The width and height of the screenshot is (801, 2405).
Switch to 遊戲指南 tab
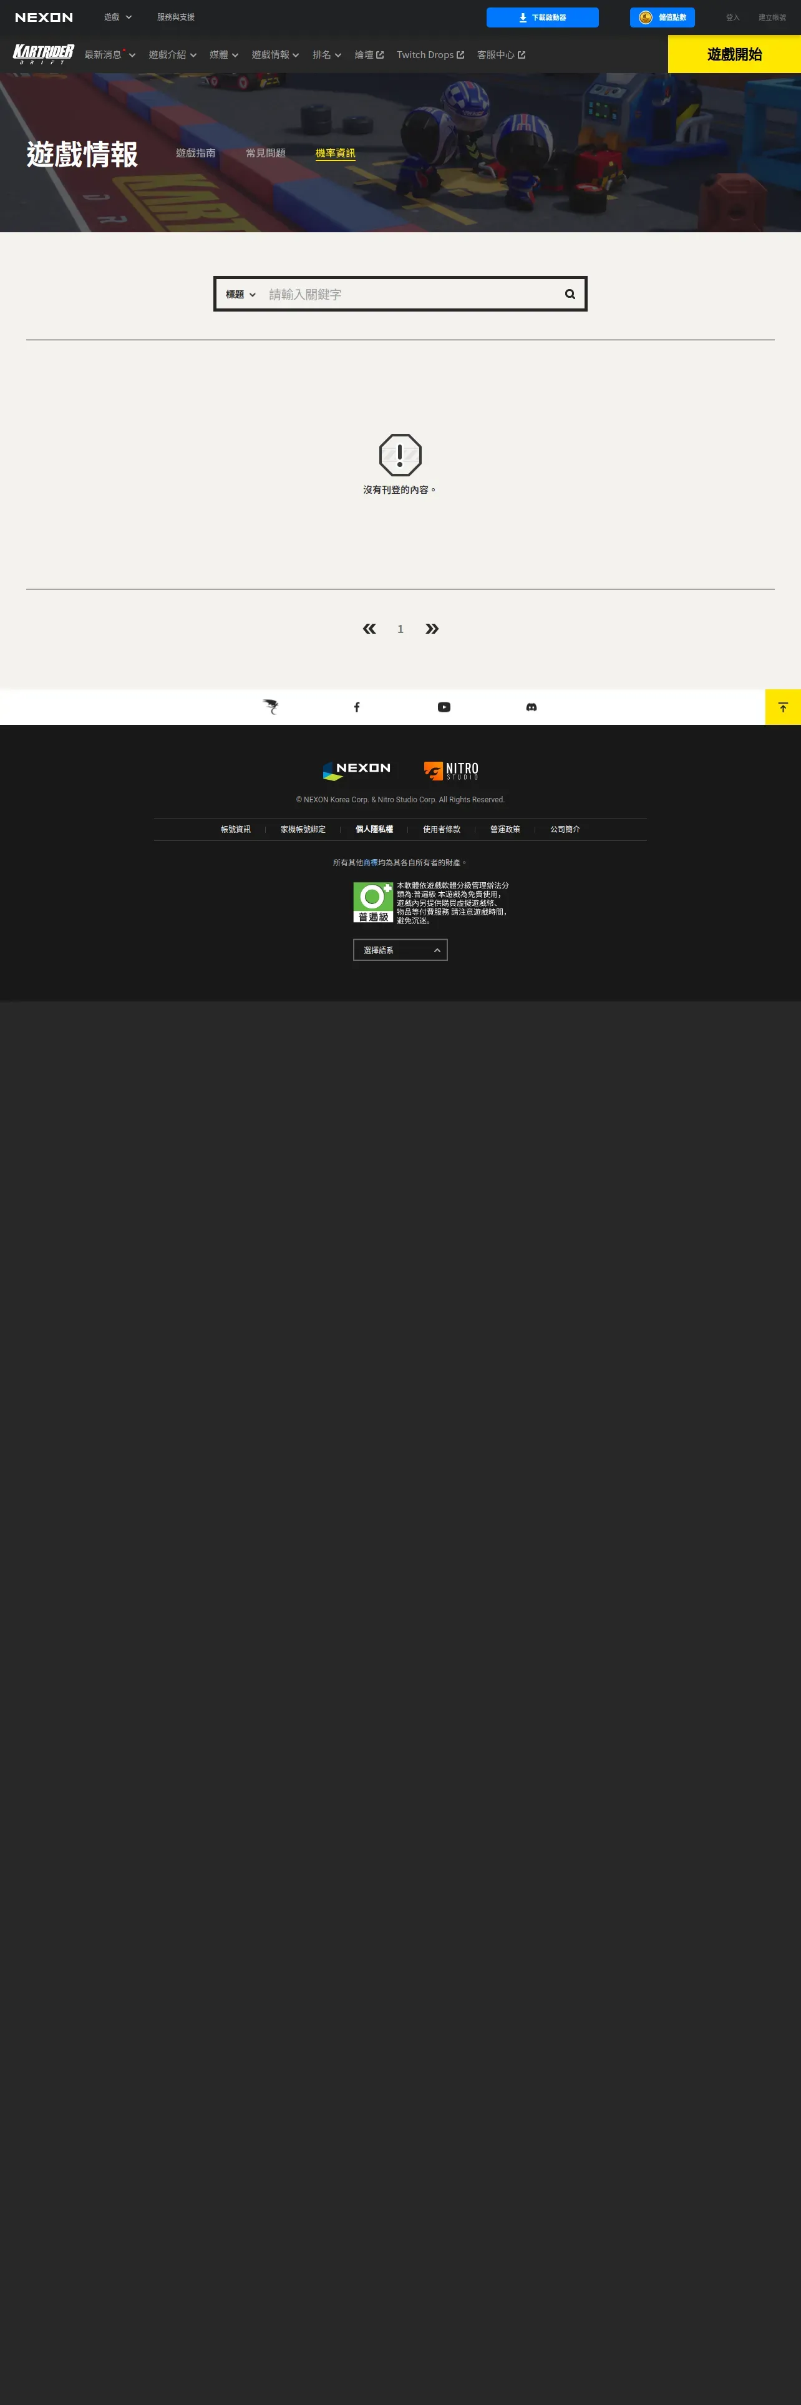(x=196, y=153)
